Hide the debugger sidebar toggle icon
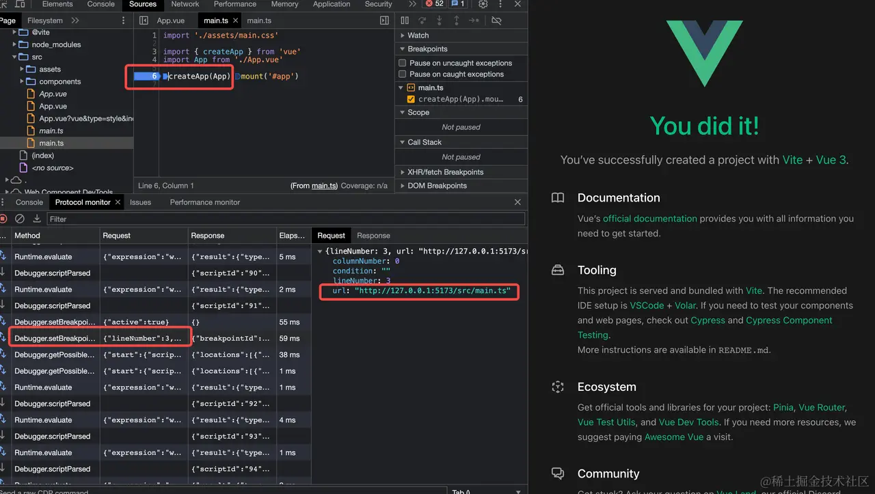This screenshot has height=494, width=875. click(x=384, y=21)
